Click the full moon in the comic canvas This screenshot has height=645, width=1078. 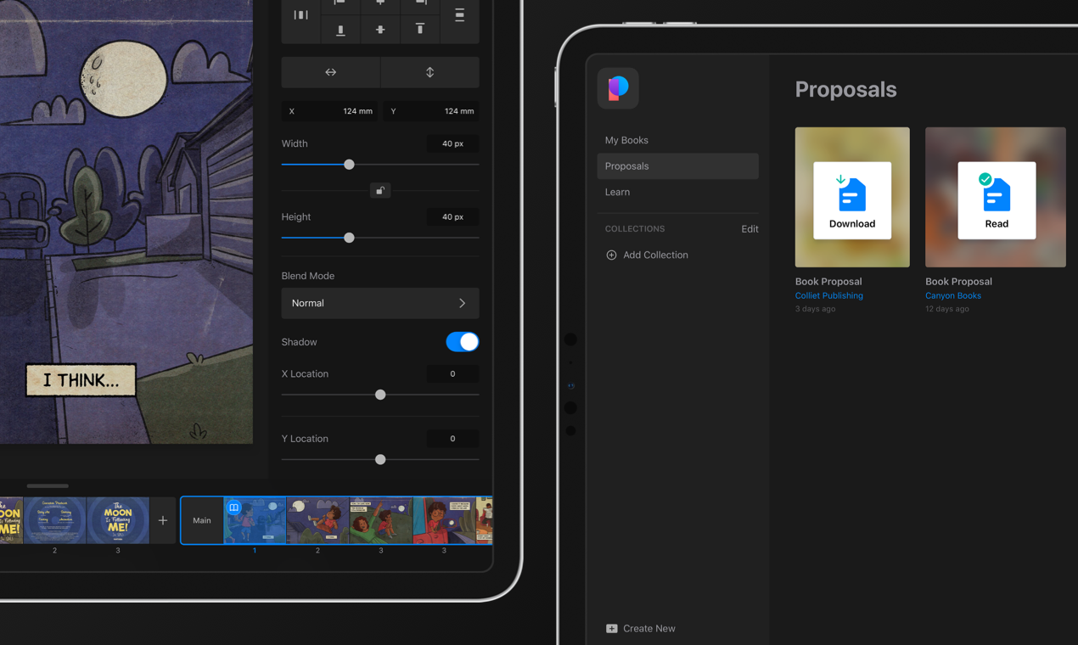point(123,78)
